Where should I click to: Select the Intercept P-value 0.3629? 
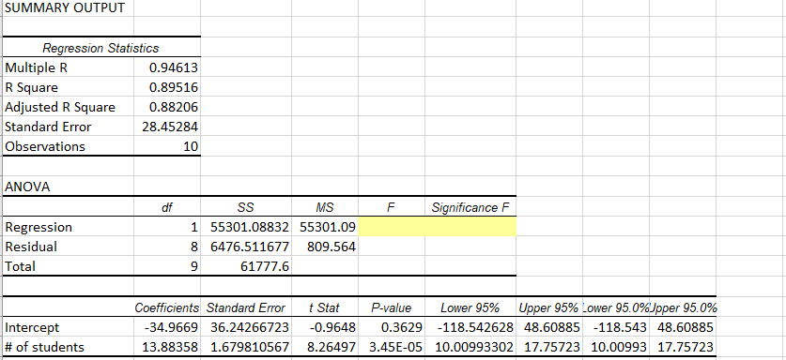pyautogui.click(x=391, y=327)
